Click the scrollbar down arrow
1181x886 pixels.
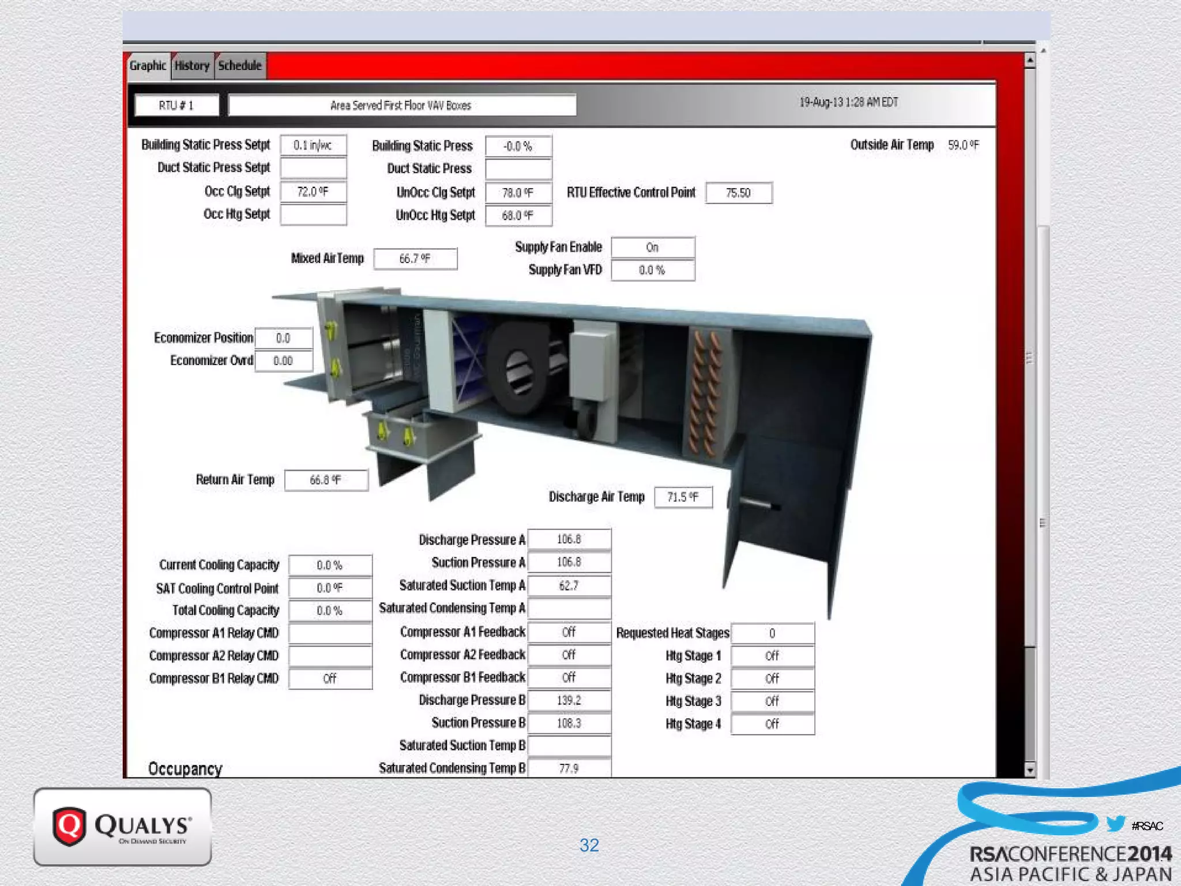pos(1030,769)
